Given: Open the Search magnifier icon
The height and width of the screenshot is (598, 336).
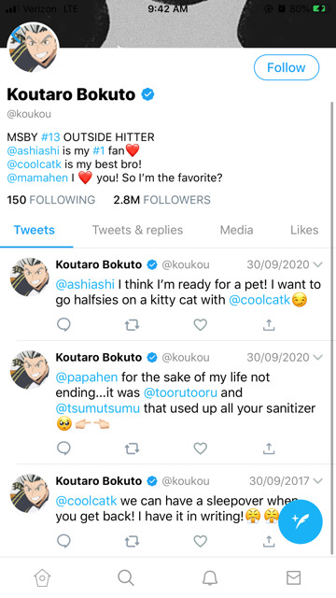Looking at the screenshot, I should click(126, 577).
